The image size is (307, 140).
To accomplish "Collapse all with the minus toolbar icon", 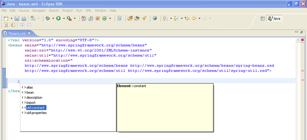I will pyautogui.click(x=29, y=25).
